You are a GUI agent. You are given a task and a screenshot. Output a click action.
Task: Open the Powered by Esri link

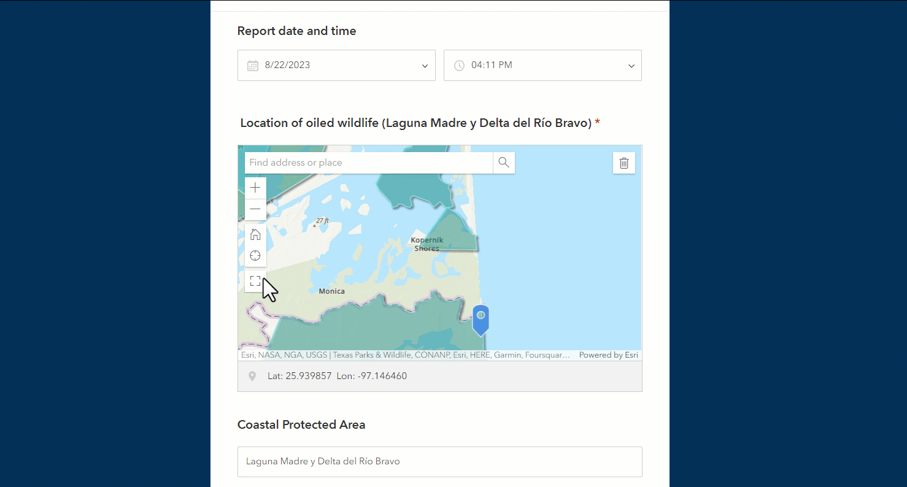(x=608, y=355)
